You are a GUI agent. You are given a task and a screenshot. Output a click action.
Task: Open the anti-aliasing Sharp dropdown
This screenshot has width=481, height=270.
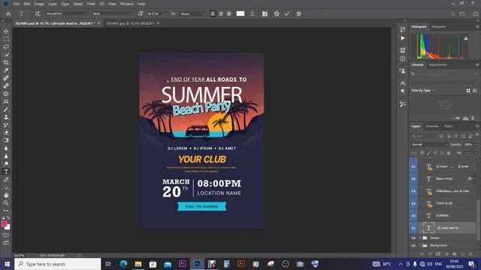click(192, 13)
